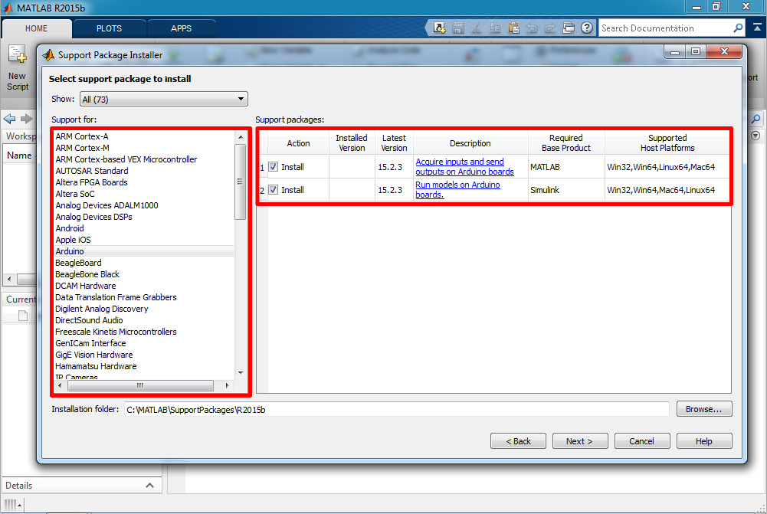Viewport: 767px width, 514px height.
Task: Switch to the APPS tab
Action: pyautogui.click(x=181, y=28)
